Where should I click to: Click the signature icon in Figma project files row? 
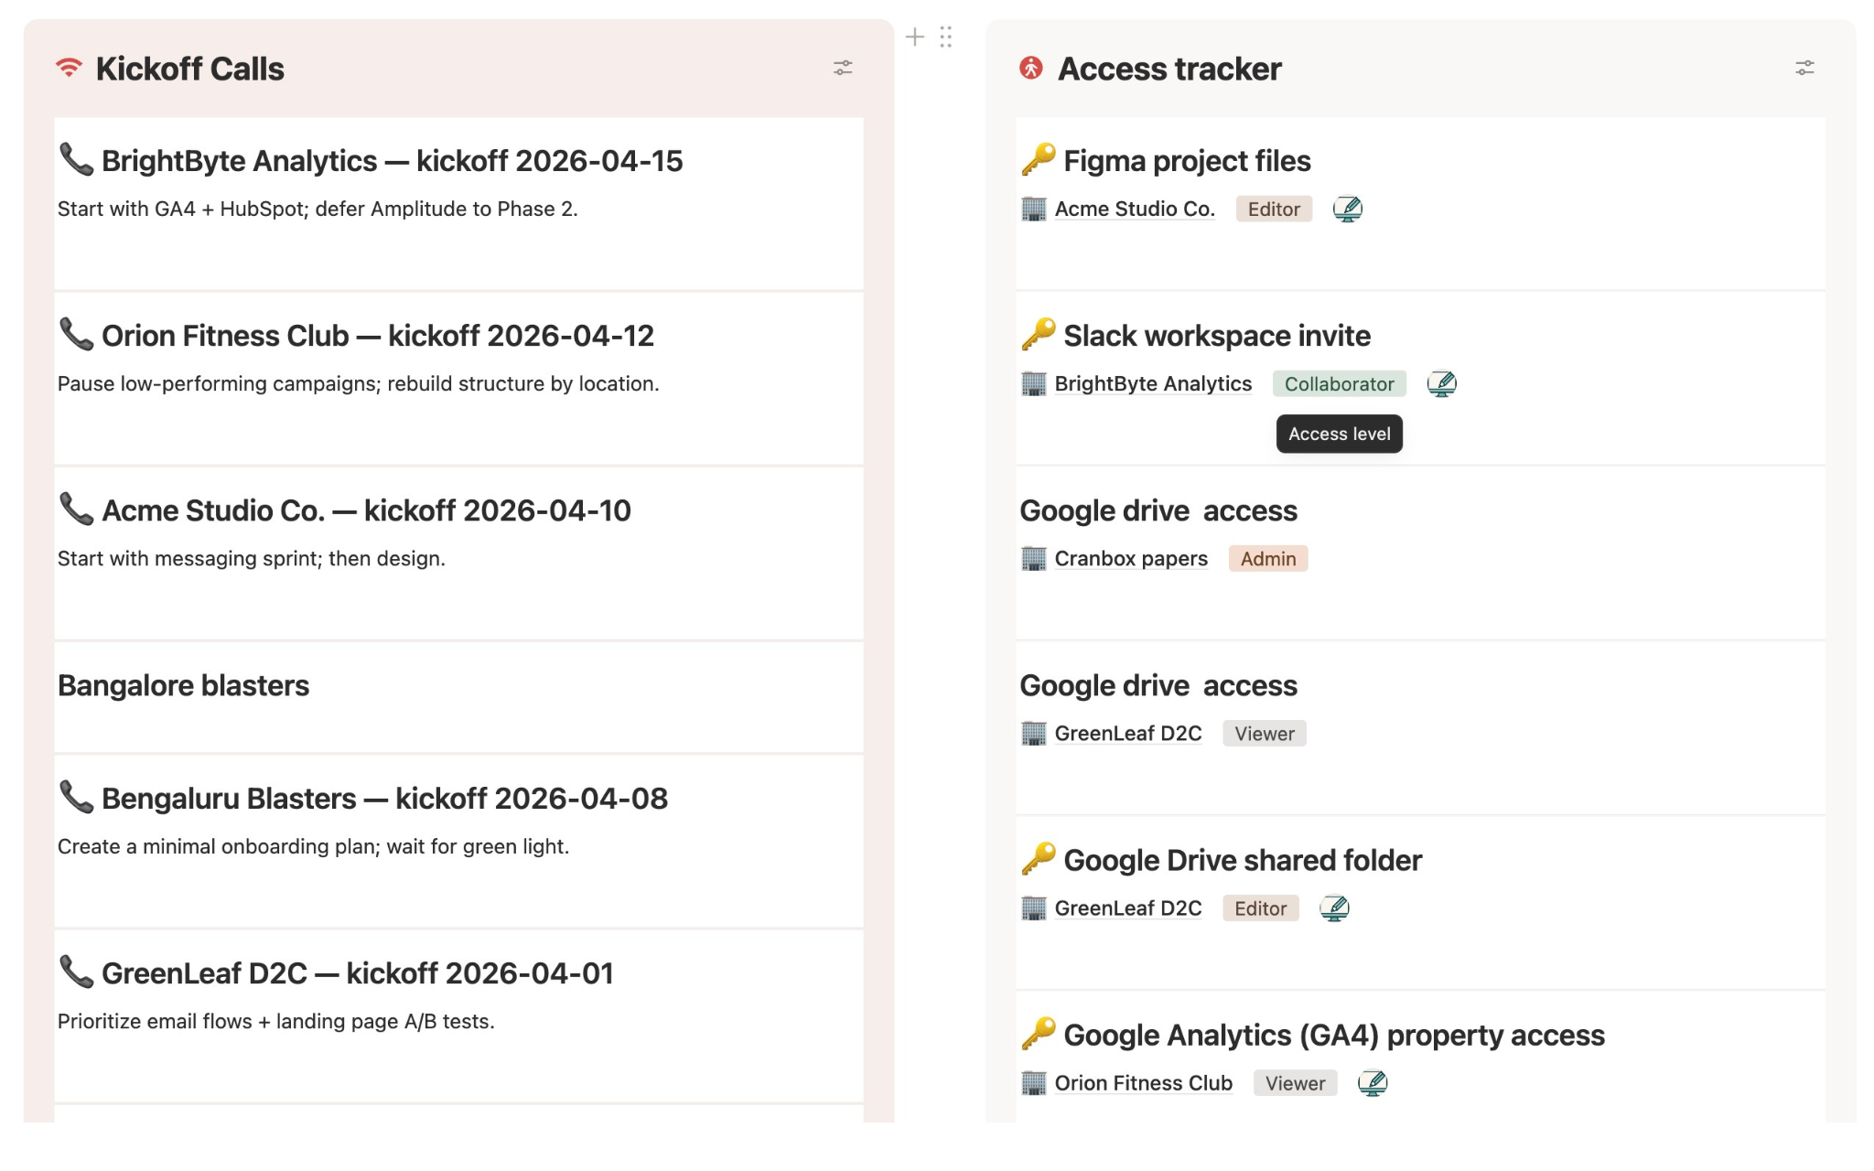1347,209
